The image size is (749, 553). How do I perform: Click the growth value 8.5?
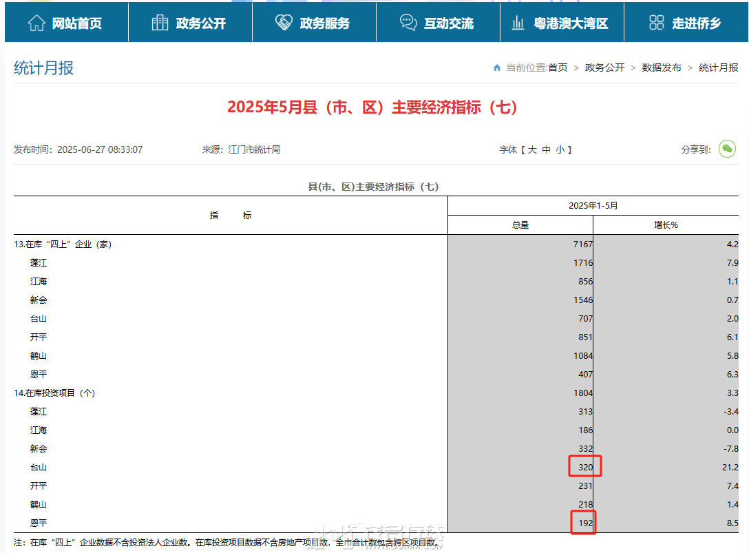point(732,523)
